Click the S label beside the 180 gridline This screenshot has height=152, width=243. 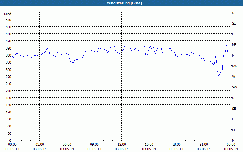pos(233,98)
